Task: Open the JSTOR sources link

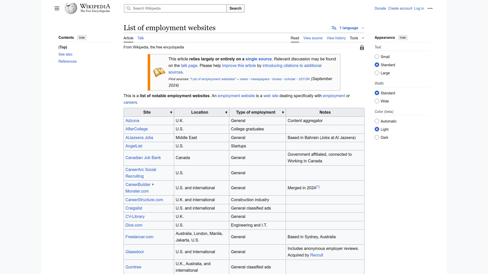Action: point(304,79)
